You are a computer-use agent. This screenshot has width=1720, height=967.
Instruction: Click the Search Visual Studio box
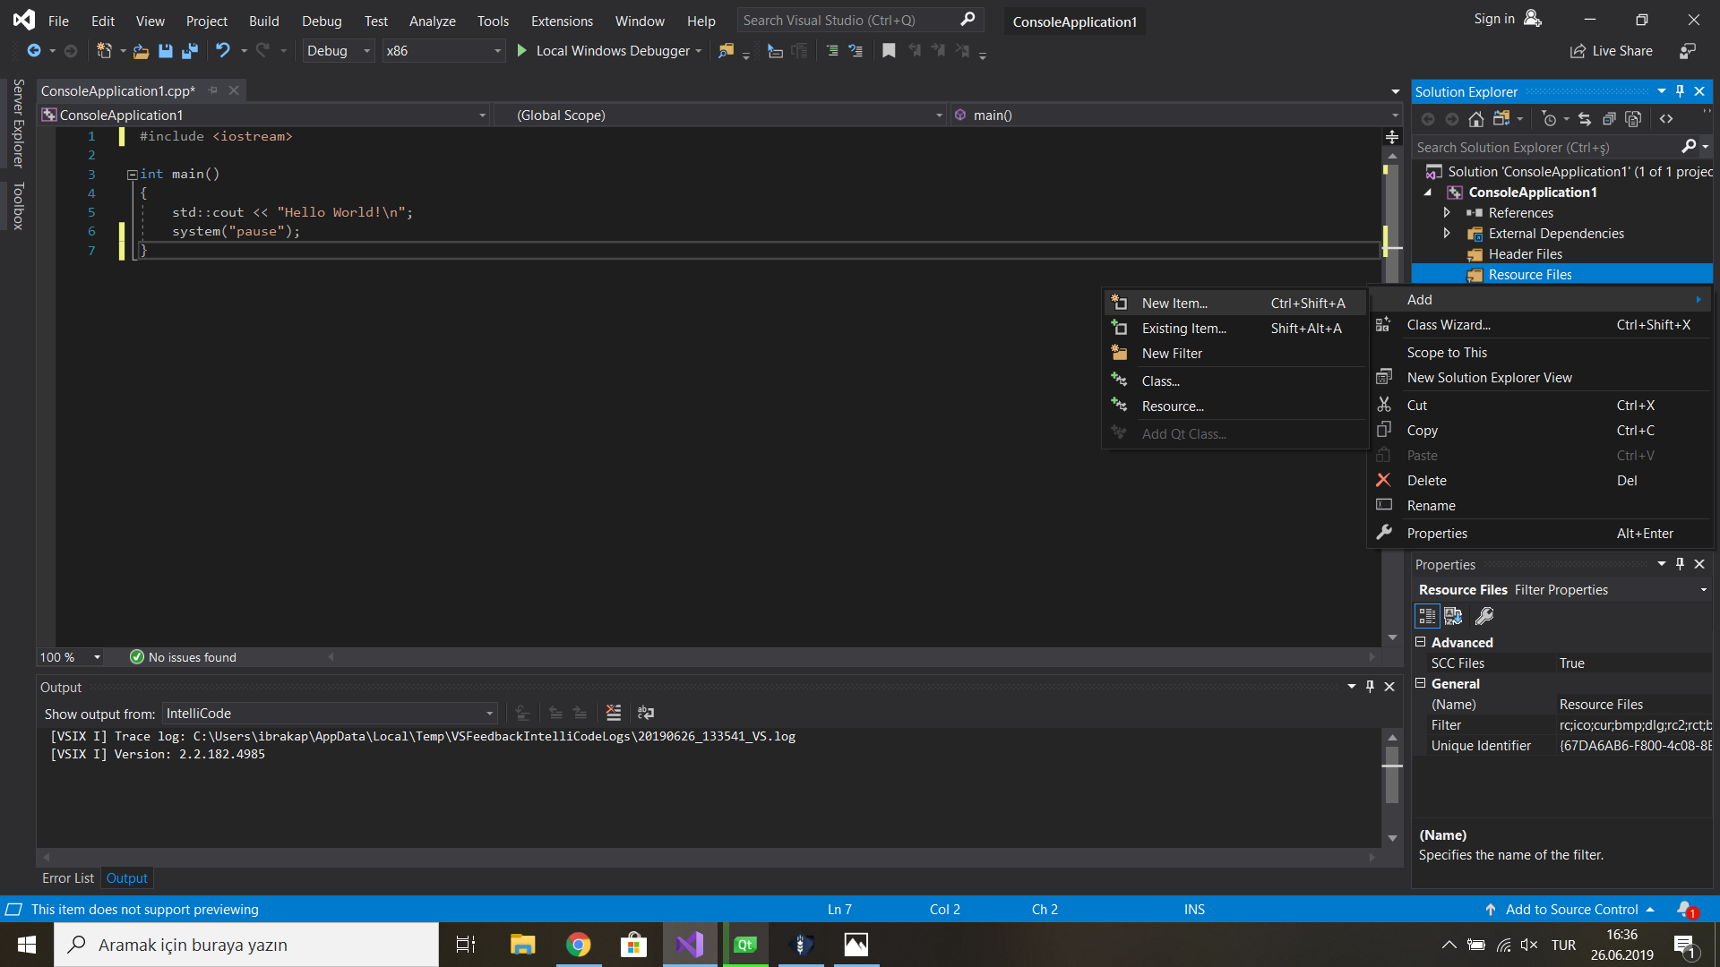842,19
